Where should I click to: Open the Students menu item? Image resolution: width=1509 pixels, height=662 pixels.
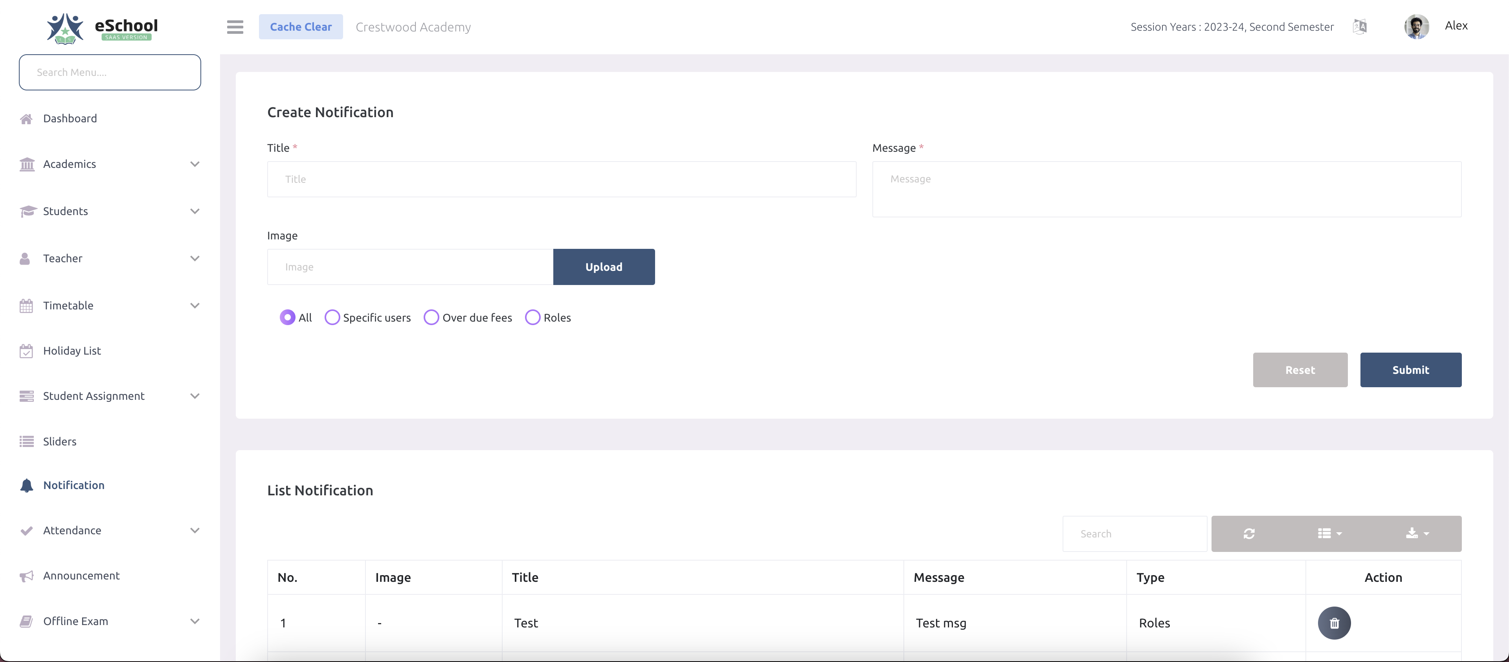(x=66, y=211)
